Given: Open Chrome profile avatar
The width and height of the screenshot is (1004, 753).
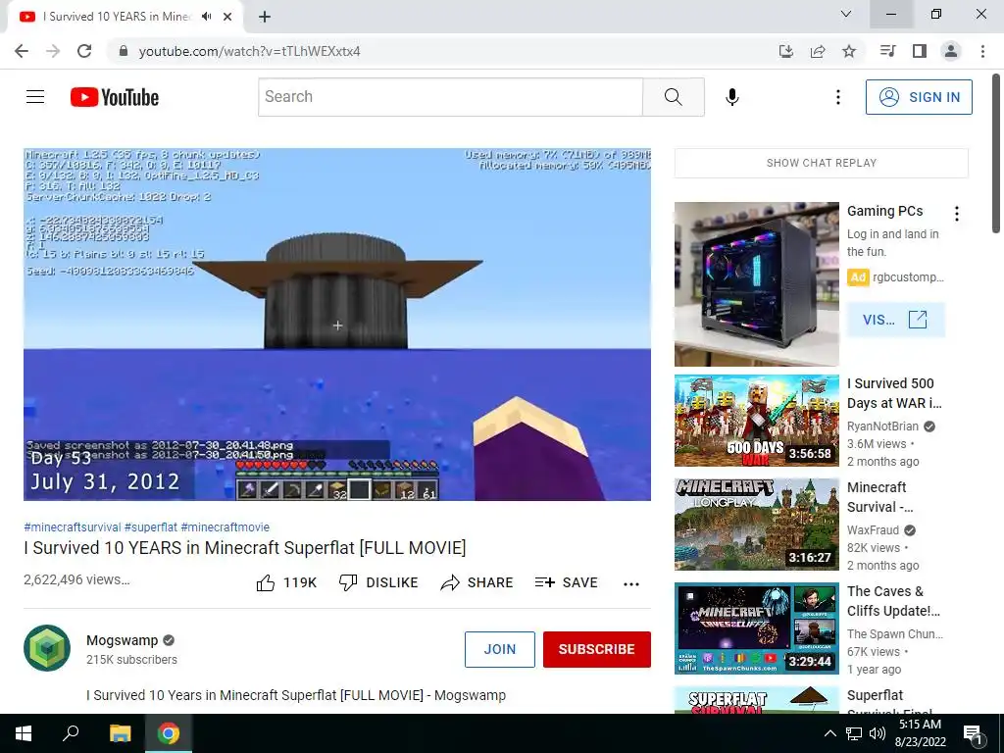Looking at the screenshot, I should (x=951, y=51).
